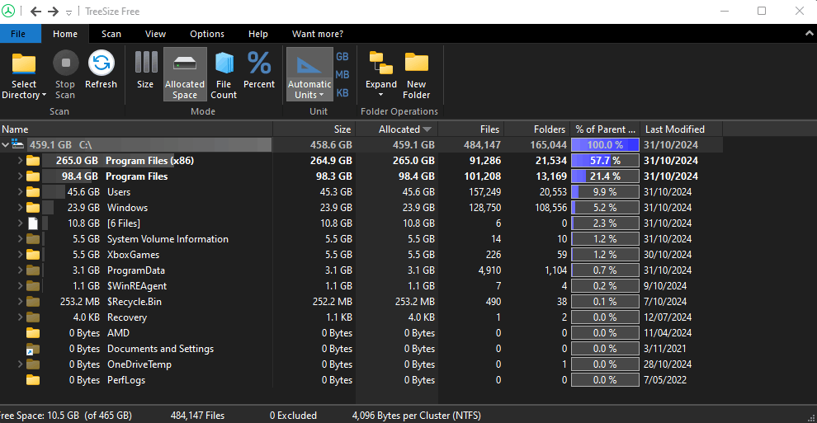Collapse the C:\ root node
817x423 pixels.
[x=5, y=144]
